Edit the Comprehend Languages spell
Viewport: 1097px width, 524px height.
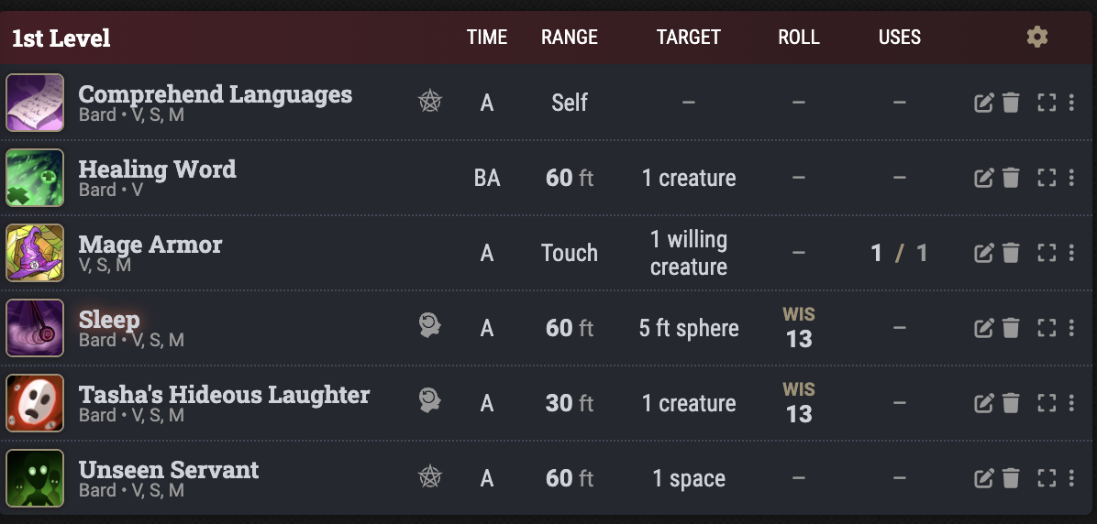(984, 103)
